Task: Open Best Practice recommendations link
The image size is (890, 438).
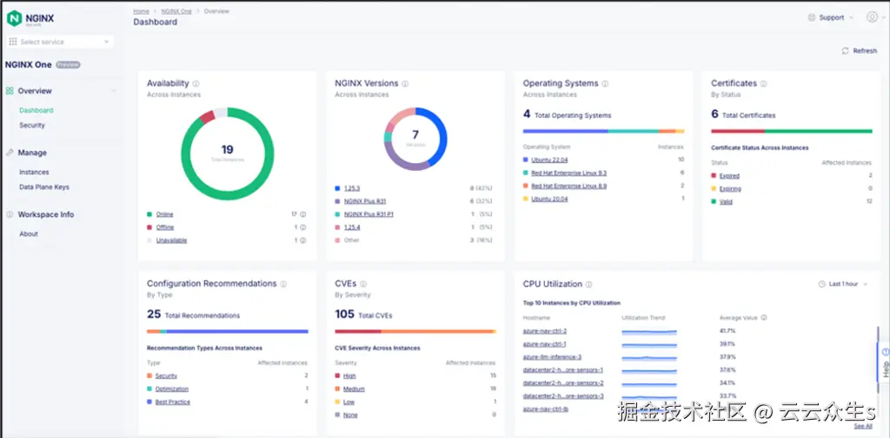Action: 173,402
